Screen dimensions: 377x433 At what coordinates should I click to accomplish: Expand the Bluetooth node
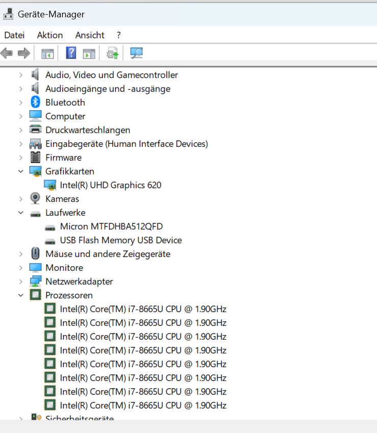[x=21, y=103]
